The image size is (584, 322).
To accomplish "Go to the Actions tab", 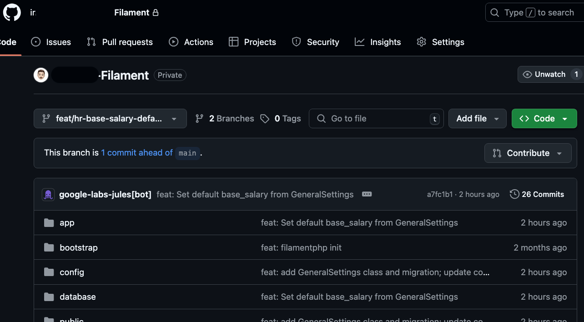I will (x=191, y=42).
